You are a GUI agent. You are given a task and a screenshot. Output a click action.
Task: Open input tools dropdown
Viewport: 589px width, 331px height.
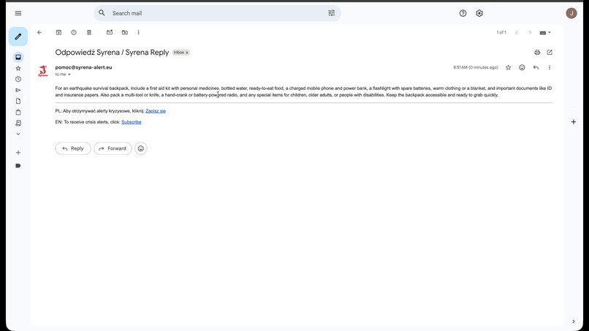pyautogui.click(x=545, y=33)
